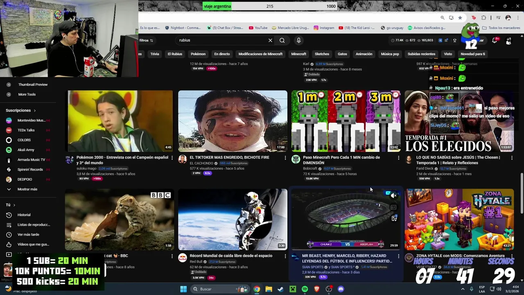Open the taskbar volume control
The width and height of the screenshot is (524, 295).
[x=499, y=289]
